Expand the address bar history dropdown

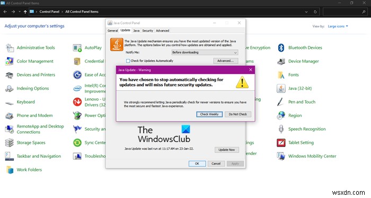coord(306,12)
